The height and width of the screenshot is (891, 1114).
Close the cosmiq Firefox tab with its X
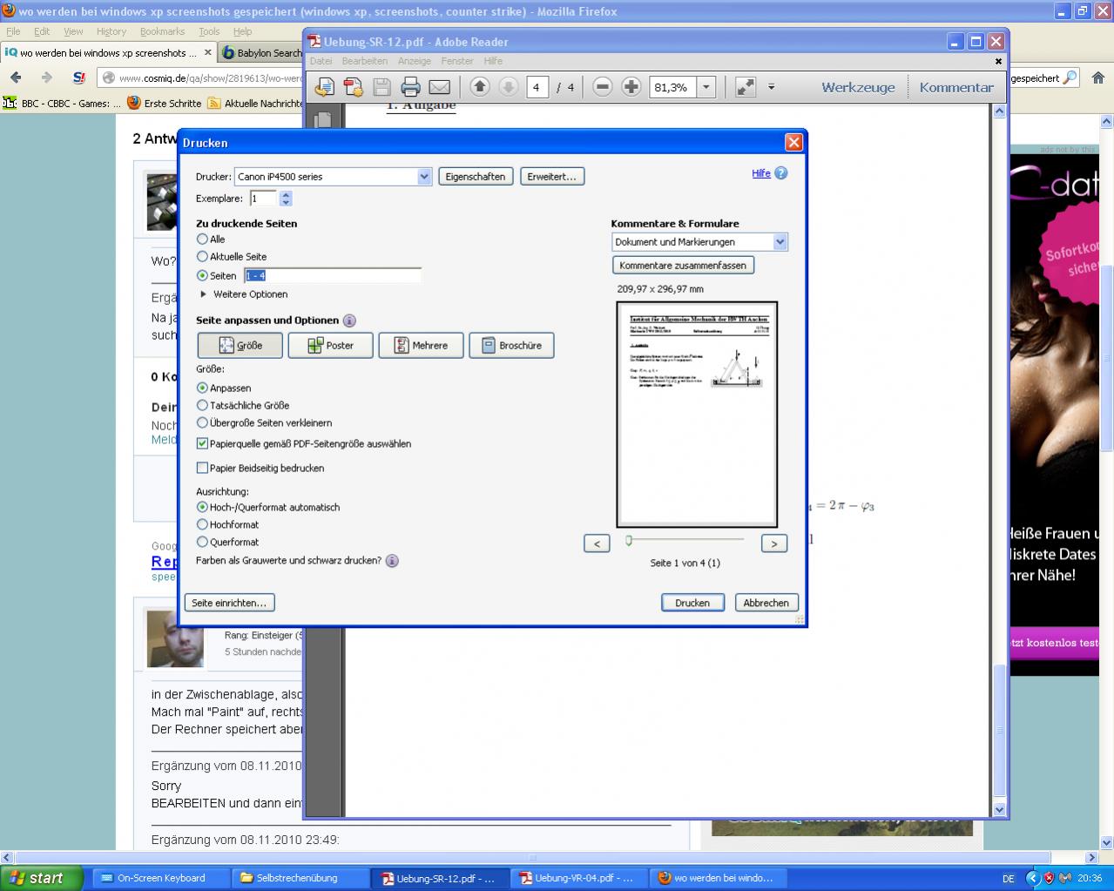tap(208, 52)
